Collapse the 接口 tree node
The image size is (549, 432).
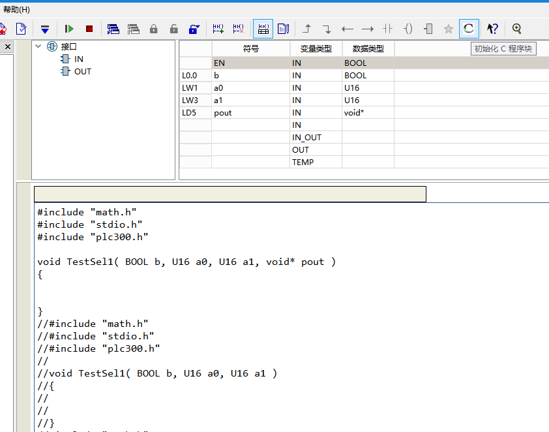click(x=38, y=46)
